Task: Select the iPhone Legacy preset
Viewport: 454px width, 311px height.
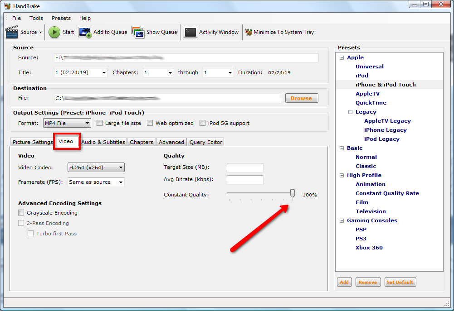Action: 386,130
